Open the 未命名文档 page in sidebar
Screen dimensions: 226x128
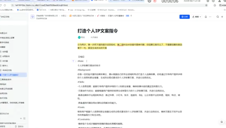[7, 70]
